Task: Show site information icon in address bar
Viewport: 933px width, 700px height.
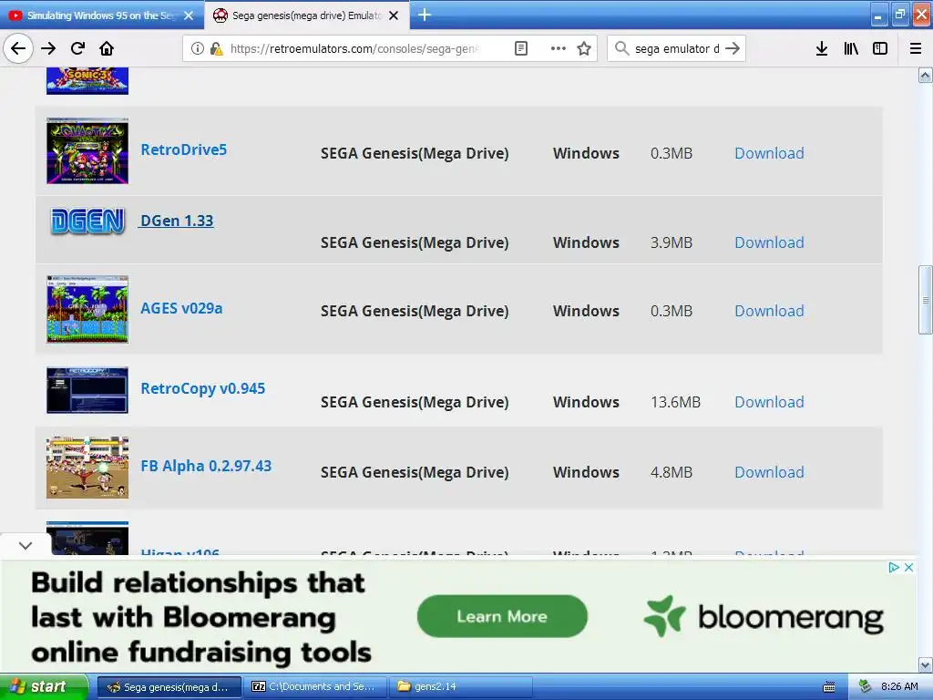Action: [198, 48]
